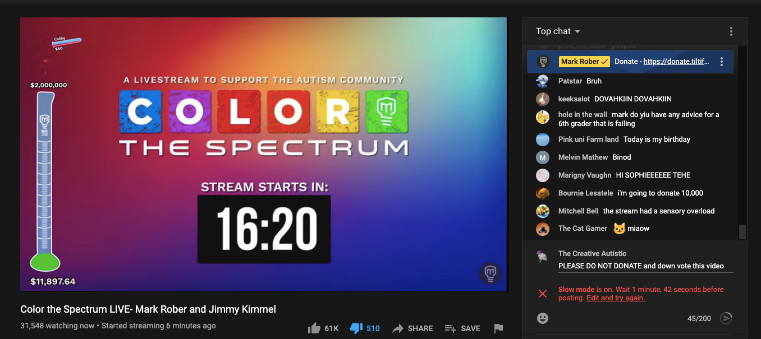
Task: Report video using the flag icon
Action: tap(498, 328)
